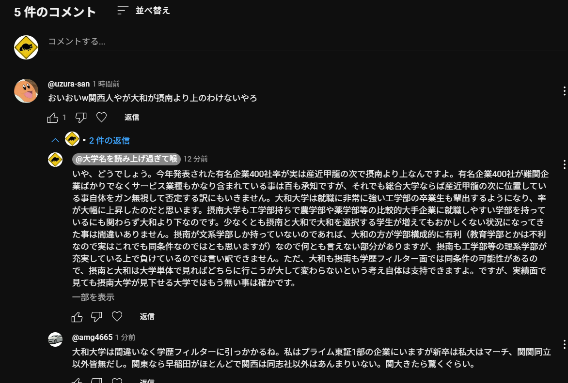Like the @uzura-san comment
This screenshot has width=568, height=383.
(52, 118)
